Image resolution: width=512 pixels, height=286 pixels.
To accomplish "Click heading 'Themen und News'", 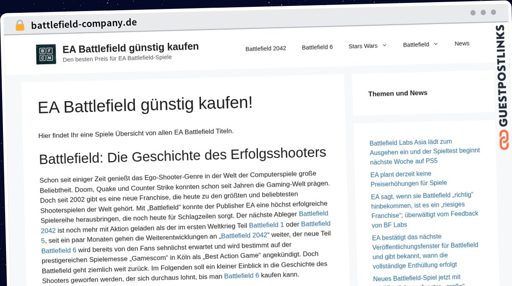I will pyautogui.click(x=398, y=93).
